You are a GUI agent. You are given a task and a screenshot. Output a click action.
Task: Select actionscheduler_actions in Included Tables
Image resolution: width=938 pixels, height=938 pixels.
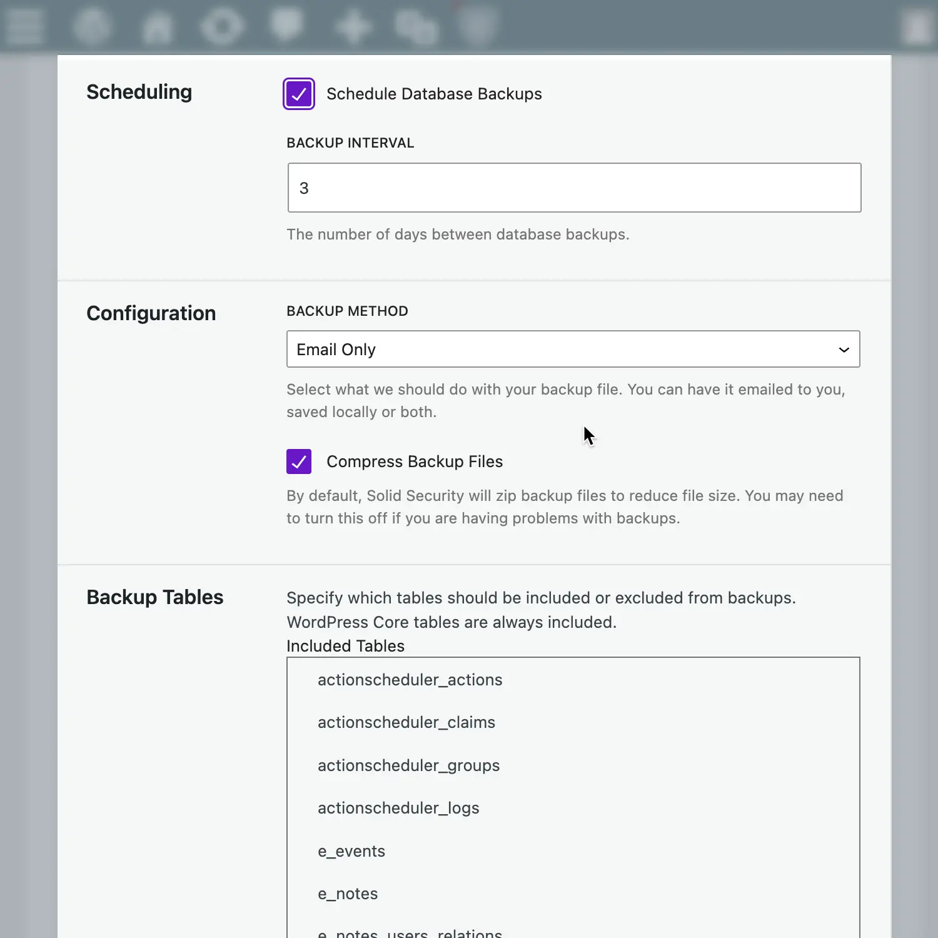coord(410,680)
